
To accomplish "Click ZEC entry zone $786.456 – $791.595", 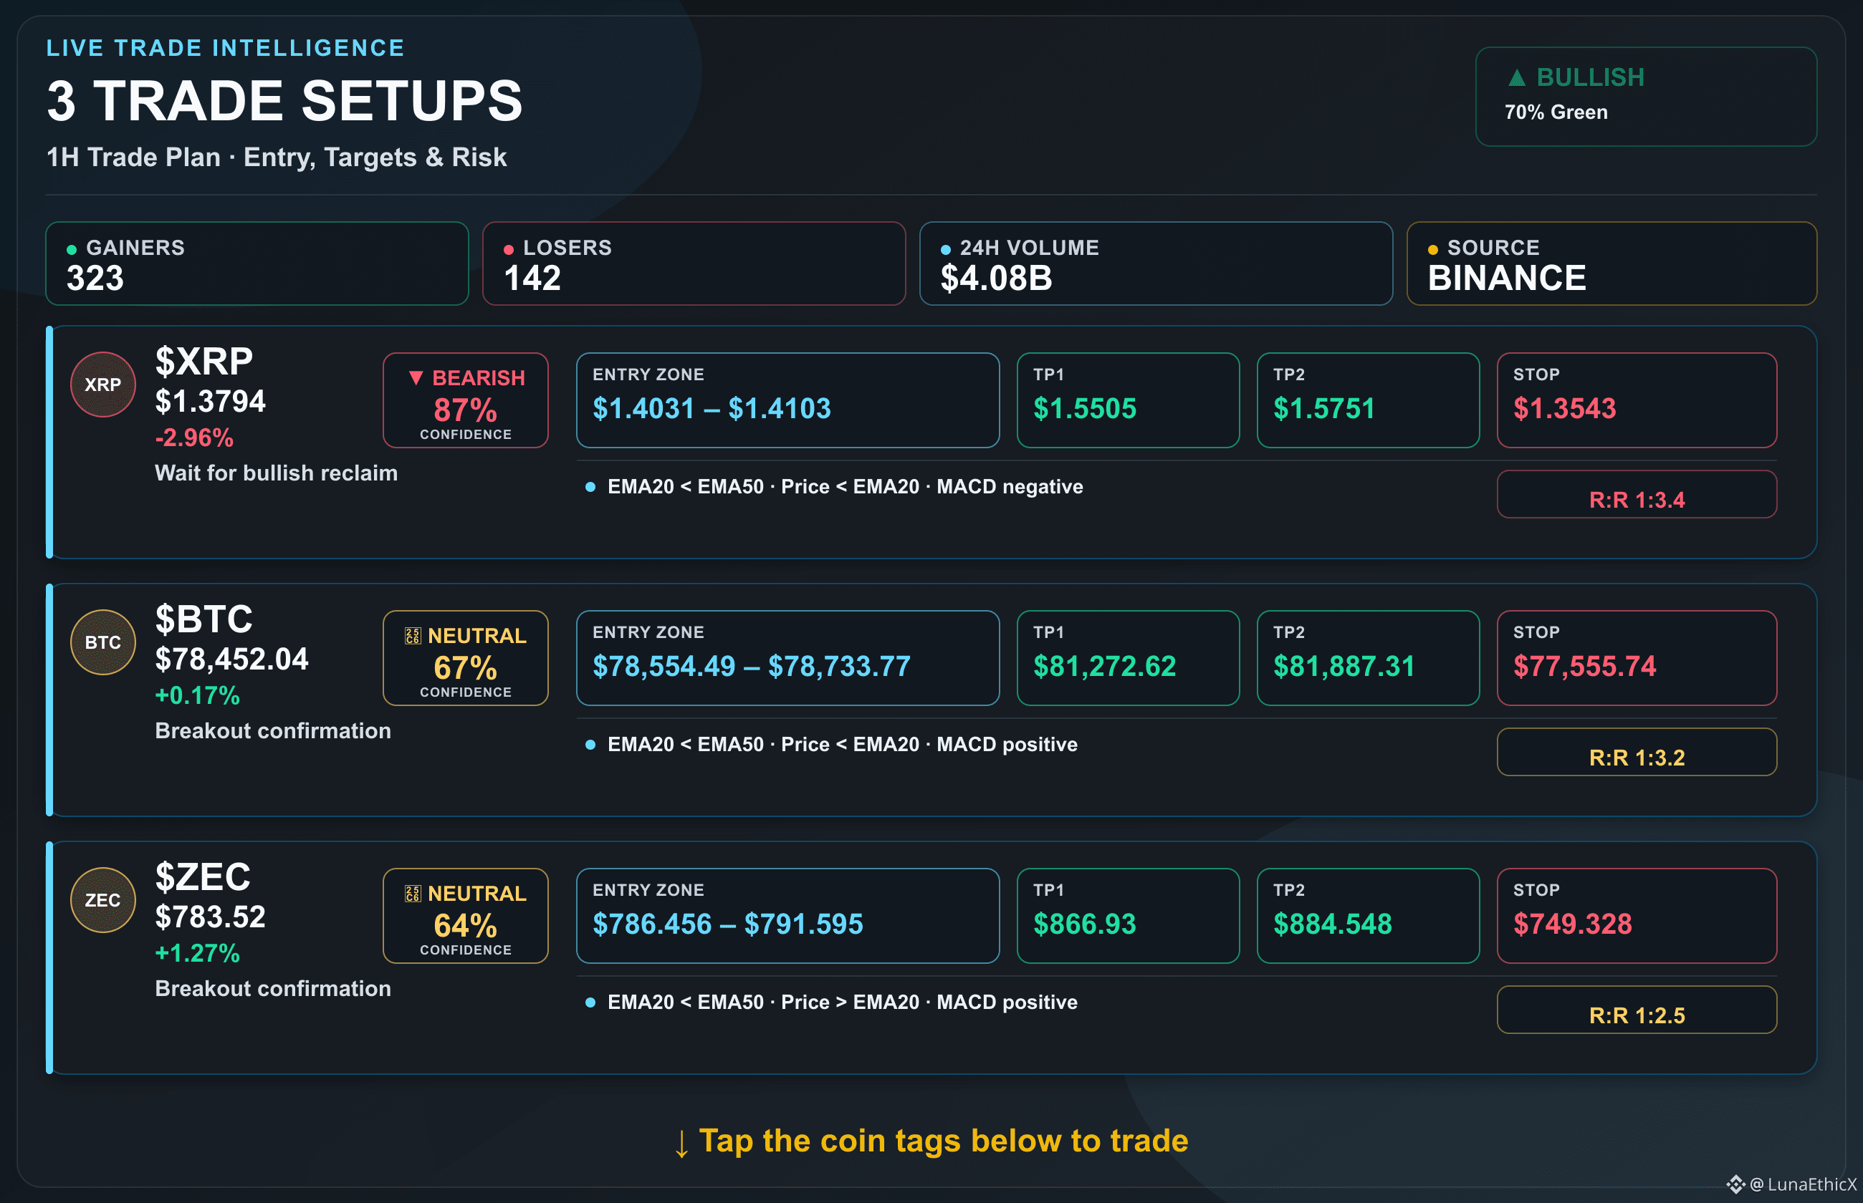I will 727,924.
